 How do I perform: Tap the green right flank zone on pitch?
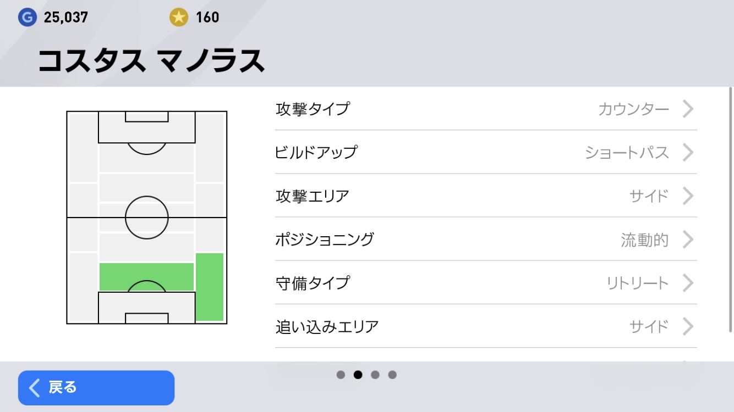click(210, 287)
